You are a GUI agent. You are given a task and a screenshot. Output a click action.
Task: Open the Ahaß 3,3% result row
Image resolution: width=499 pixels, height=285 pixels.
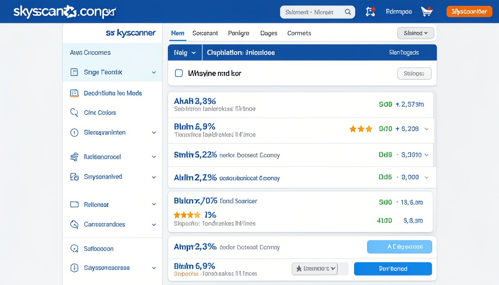point(301,105)
